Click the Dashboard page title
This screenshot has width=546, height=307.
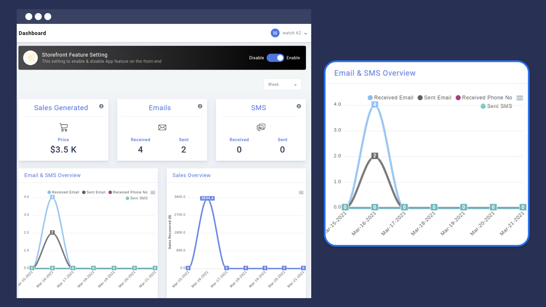(x=32, y=33)
